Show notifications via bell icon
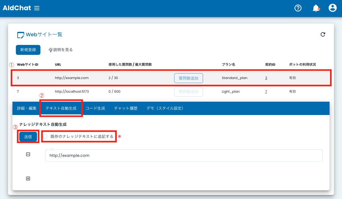This screenshot has height=199, width=342. (x=316, y=8)
